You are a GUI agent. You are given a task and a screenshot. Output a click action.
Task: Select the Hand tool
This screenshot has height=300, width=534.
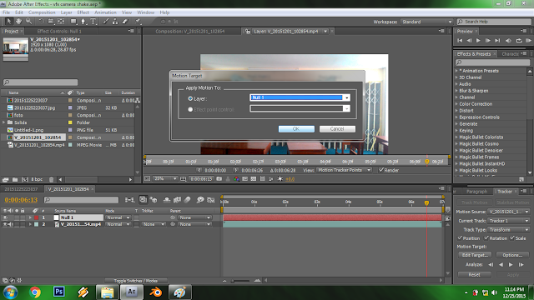(x=18, y=22)
